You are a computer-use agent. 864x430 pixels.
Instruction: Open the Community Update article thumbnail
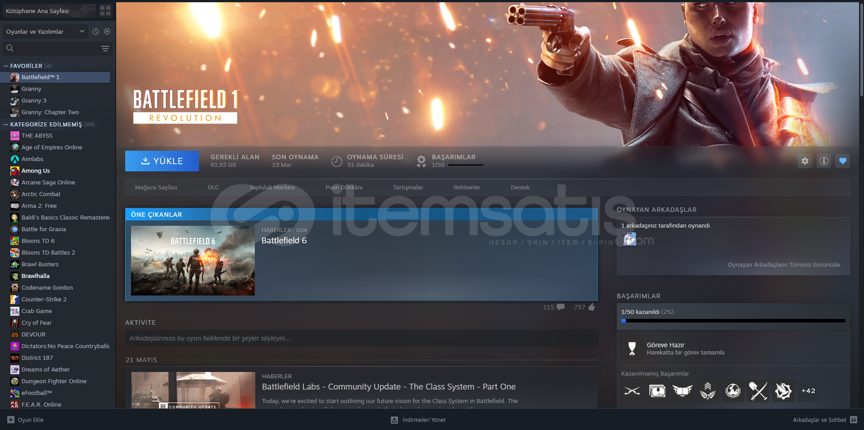[193, 390]
